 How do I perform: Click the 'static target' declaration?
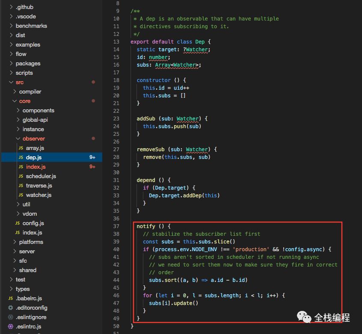(x=173, y=50)
